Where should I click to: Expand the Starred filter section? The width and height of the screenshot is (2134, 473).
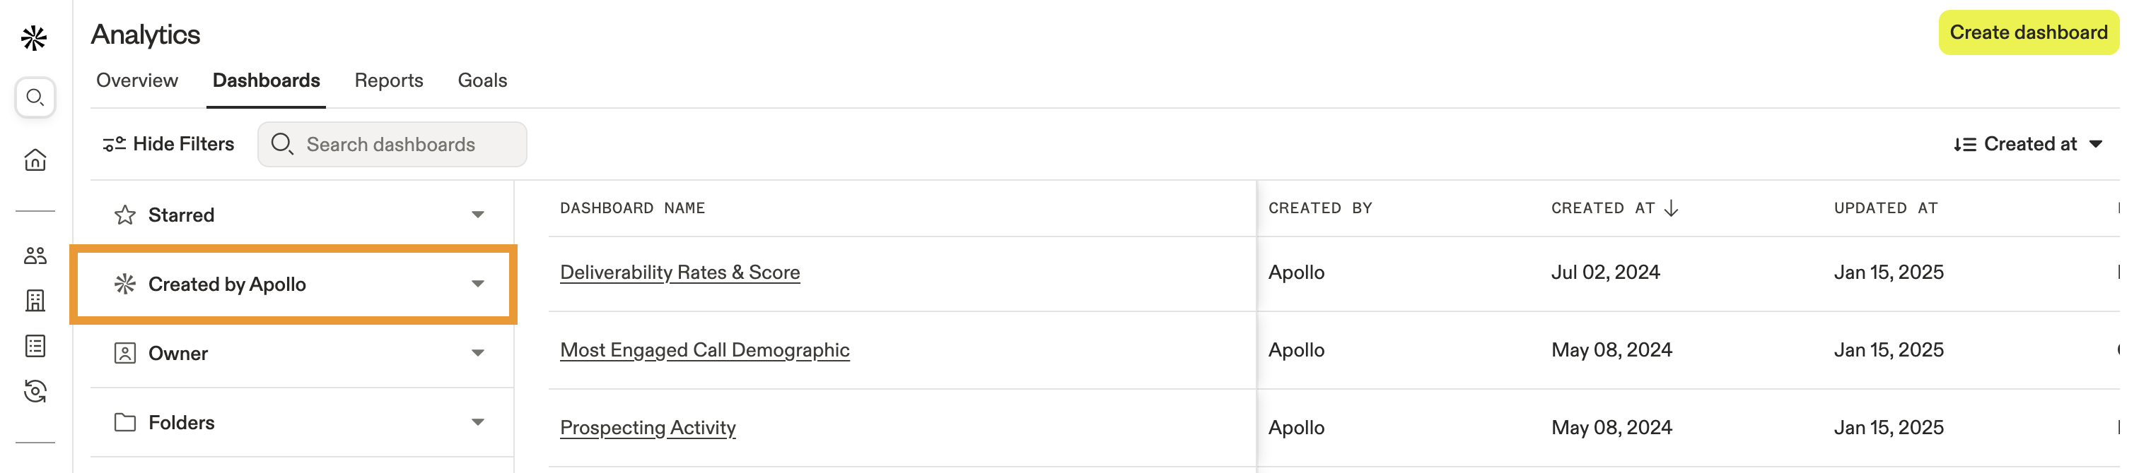tap(478, 215)
